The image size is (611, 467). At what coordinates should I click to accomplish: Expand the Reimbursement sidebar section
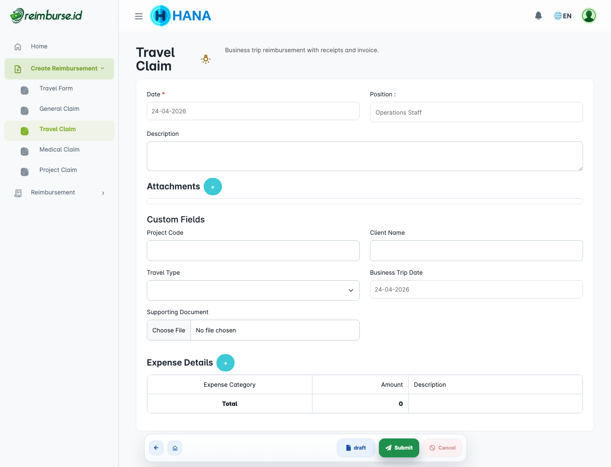(59, 193)
